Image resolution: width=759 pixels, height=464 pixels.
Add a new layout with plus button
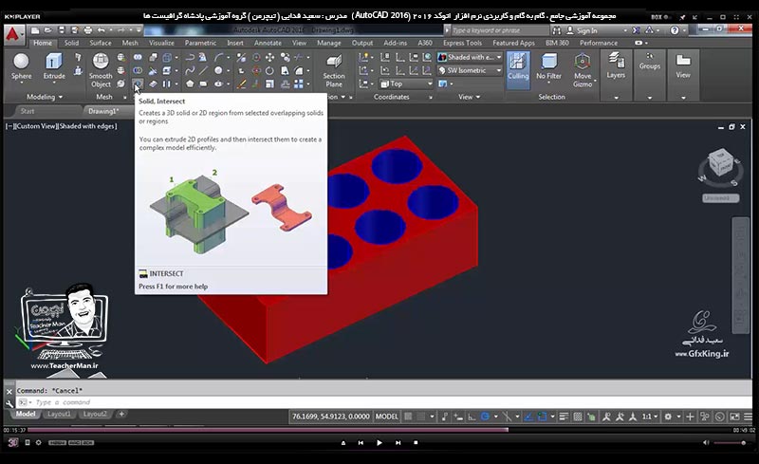pyautogui.click(x=121, y=414)
